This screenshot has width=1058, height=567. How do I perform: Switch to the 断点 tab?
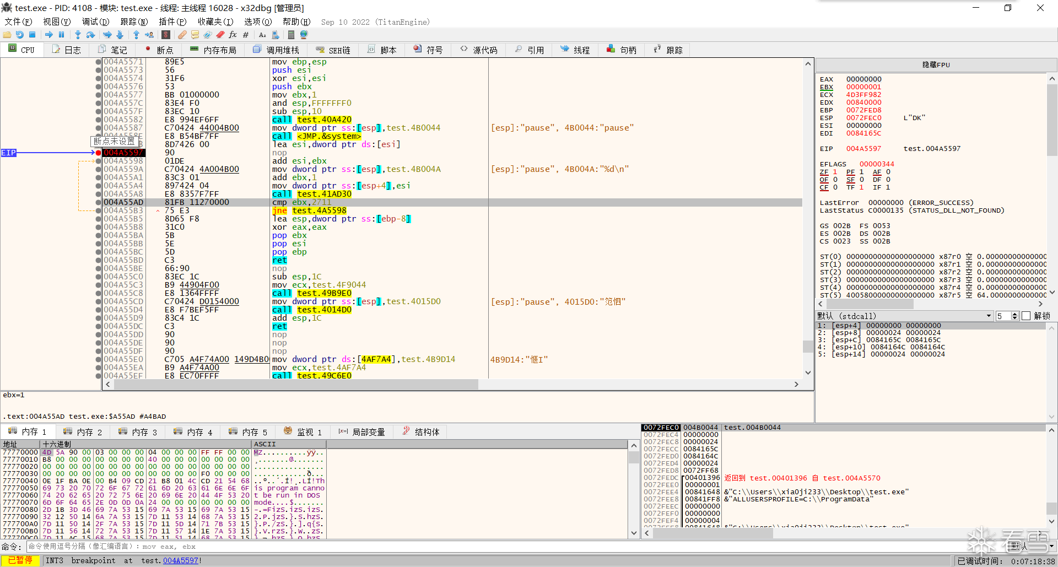click(x=159, y=50)
